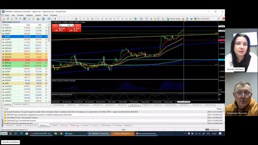Select the vertical line drawing tool
The width and height of the screenshot is (258, 145).
(64, 19)
